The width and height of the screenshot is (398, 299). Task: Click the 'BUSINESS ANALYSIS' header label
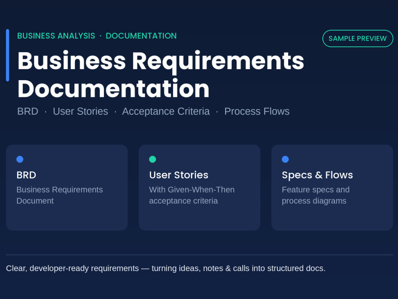click(x=56, y=36)
